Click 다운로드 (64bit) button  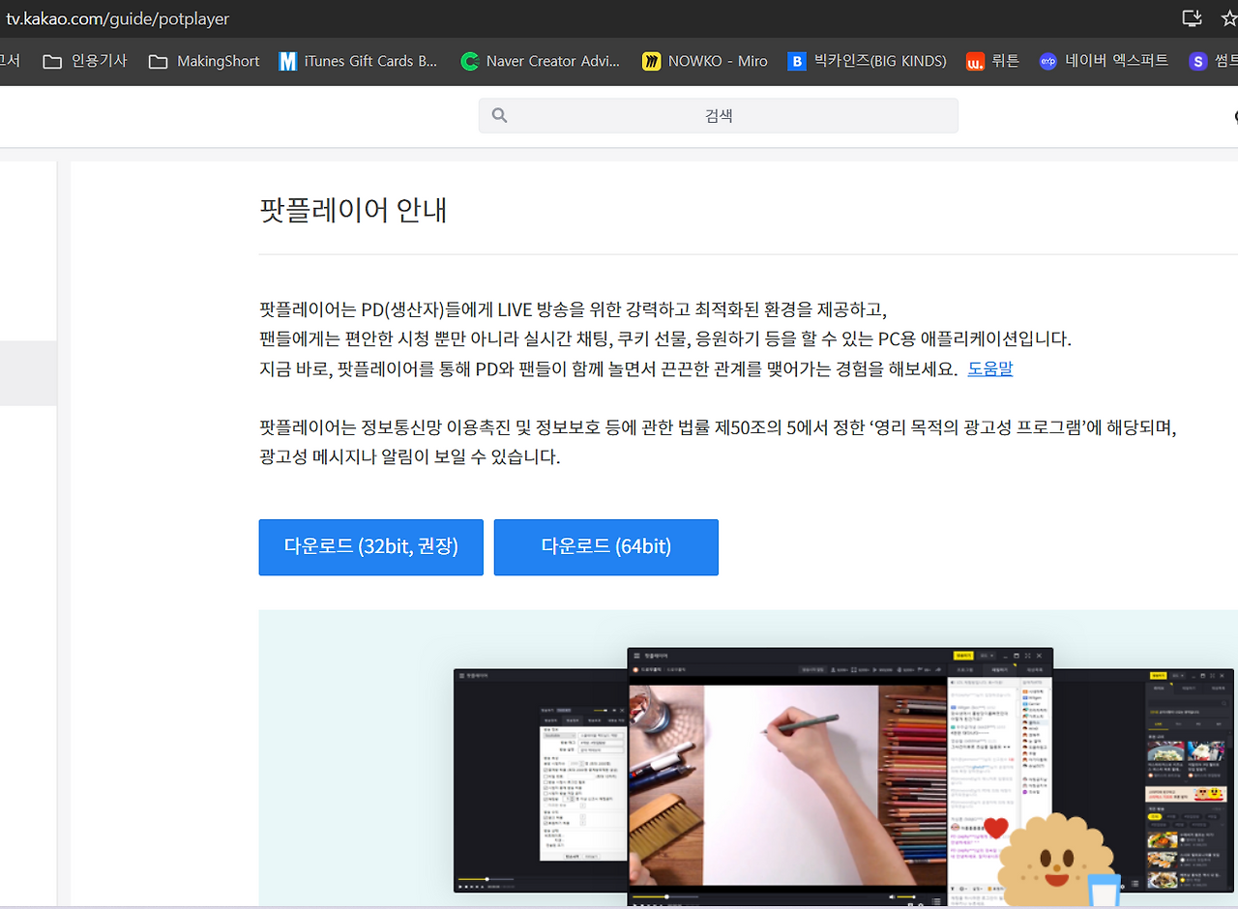point(606,547)
